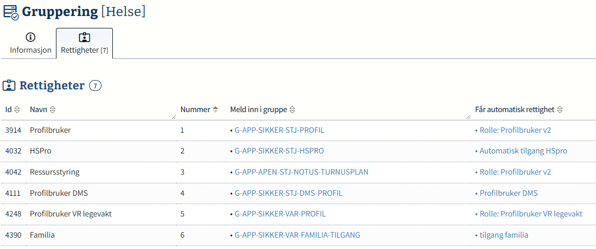Select the Familia row name cell
The width and height of the screenshot is (596, 249).
42,235
